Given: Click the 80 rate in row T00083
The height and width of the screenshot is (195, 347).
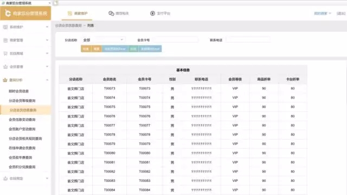Looking at the screenshot, I should click(x=293, y=180).
